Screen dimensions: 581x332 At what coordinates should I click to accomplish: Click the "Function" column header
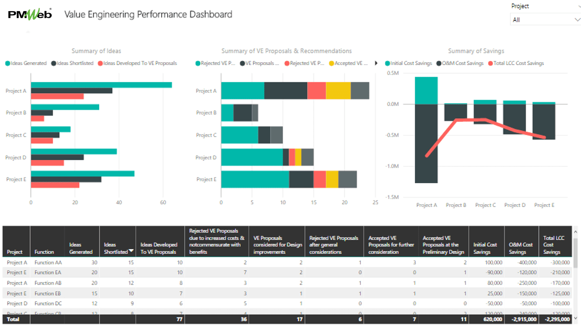coord(45,252)
